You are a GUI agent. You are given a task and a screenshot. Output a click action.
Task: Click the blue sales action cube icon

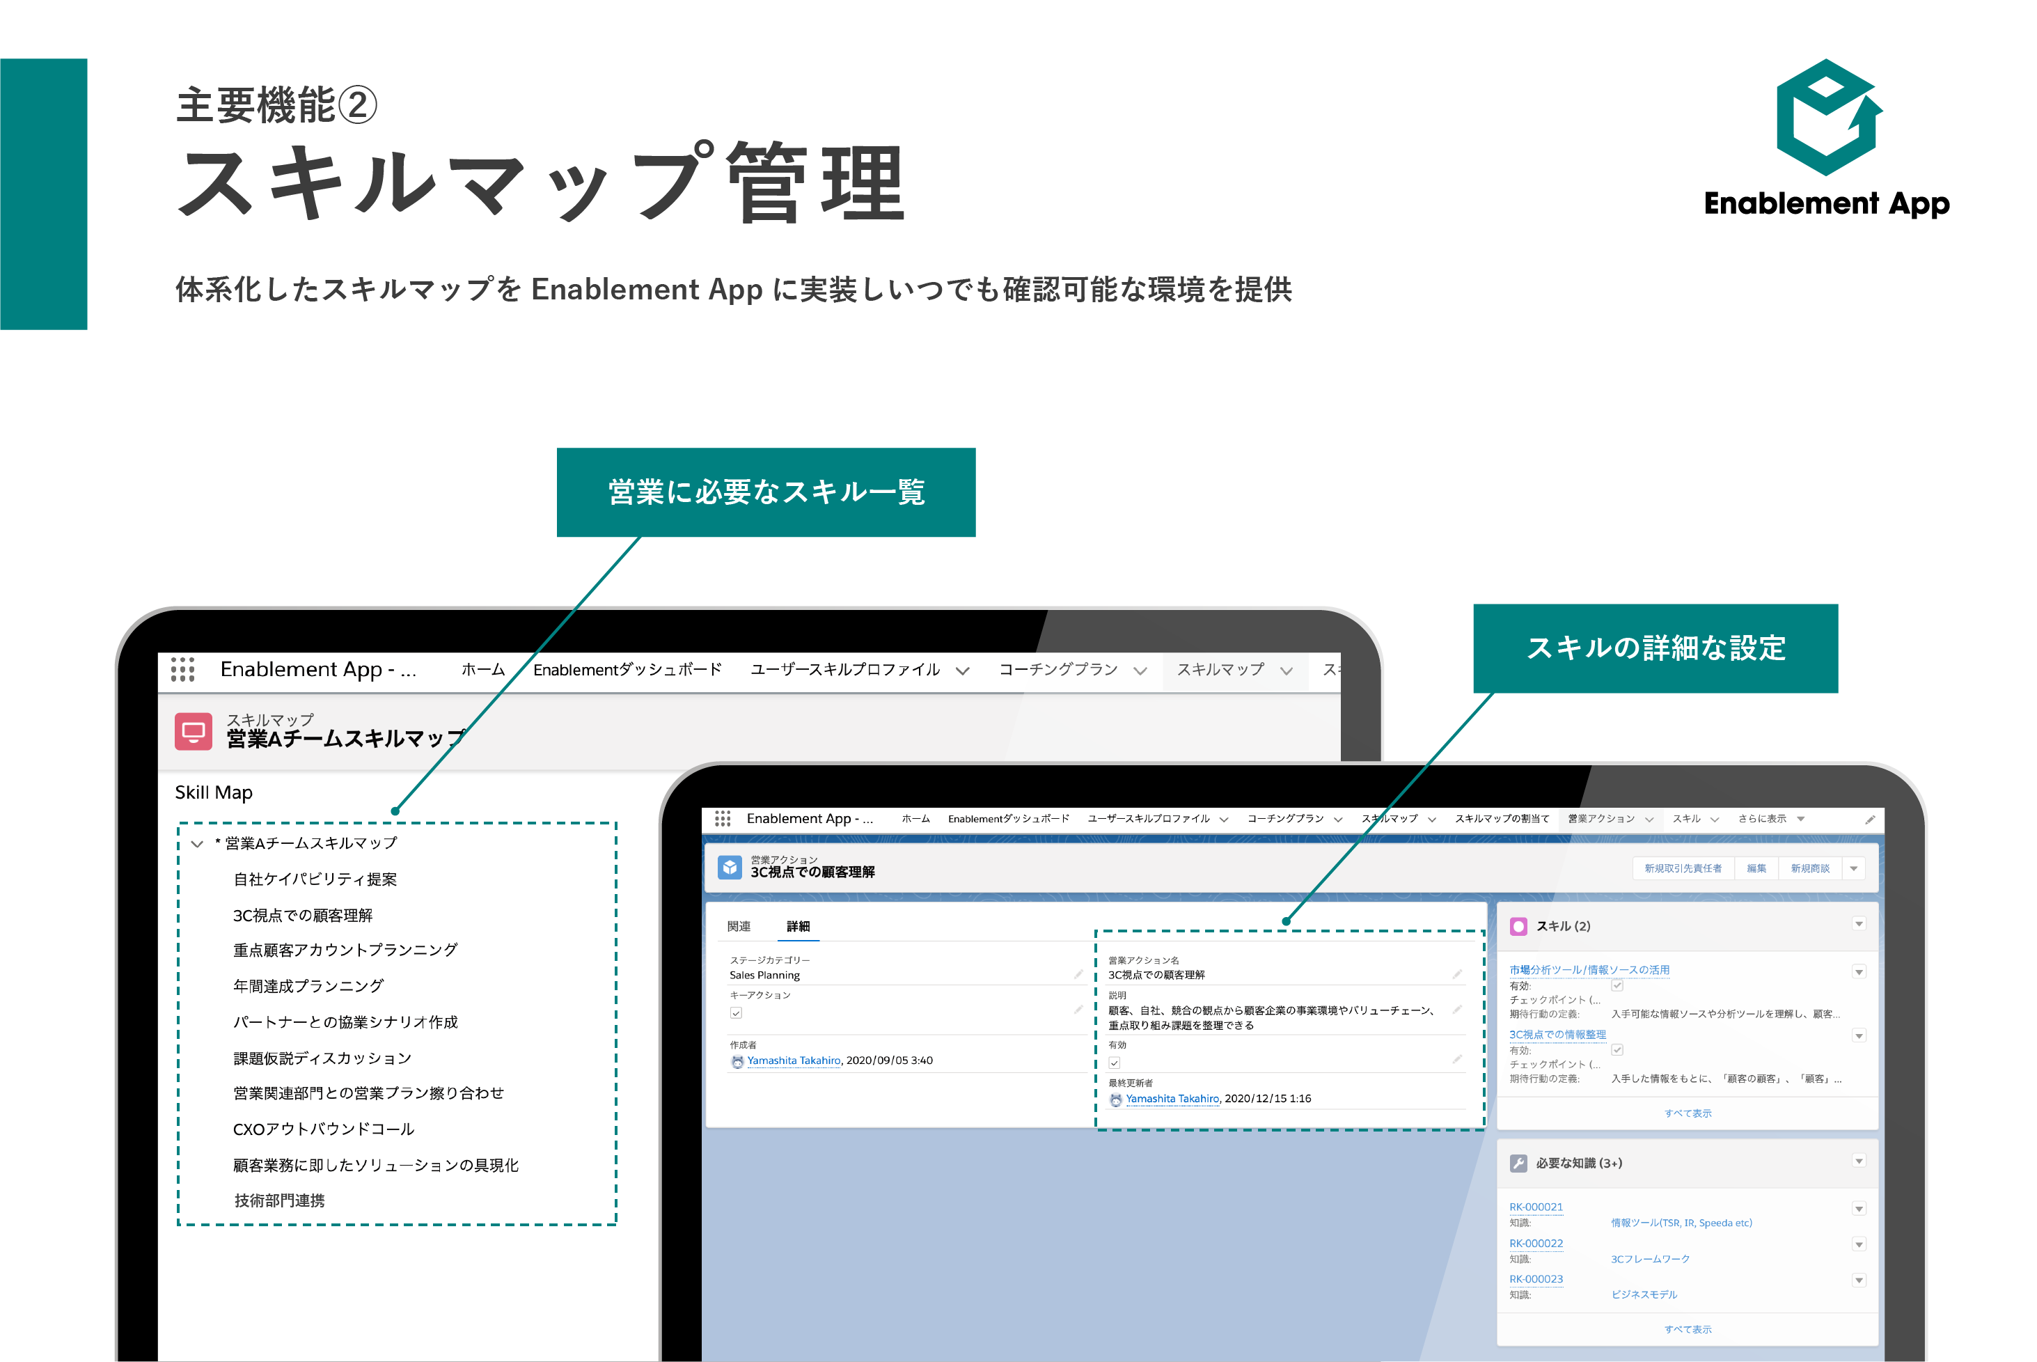pyautogui.click(x=730, y=867)
